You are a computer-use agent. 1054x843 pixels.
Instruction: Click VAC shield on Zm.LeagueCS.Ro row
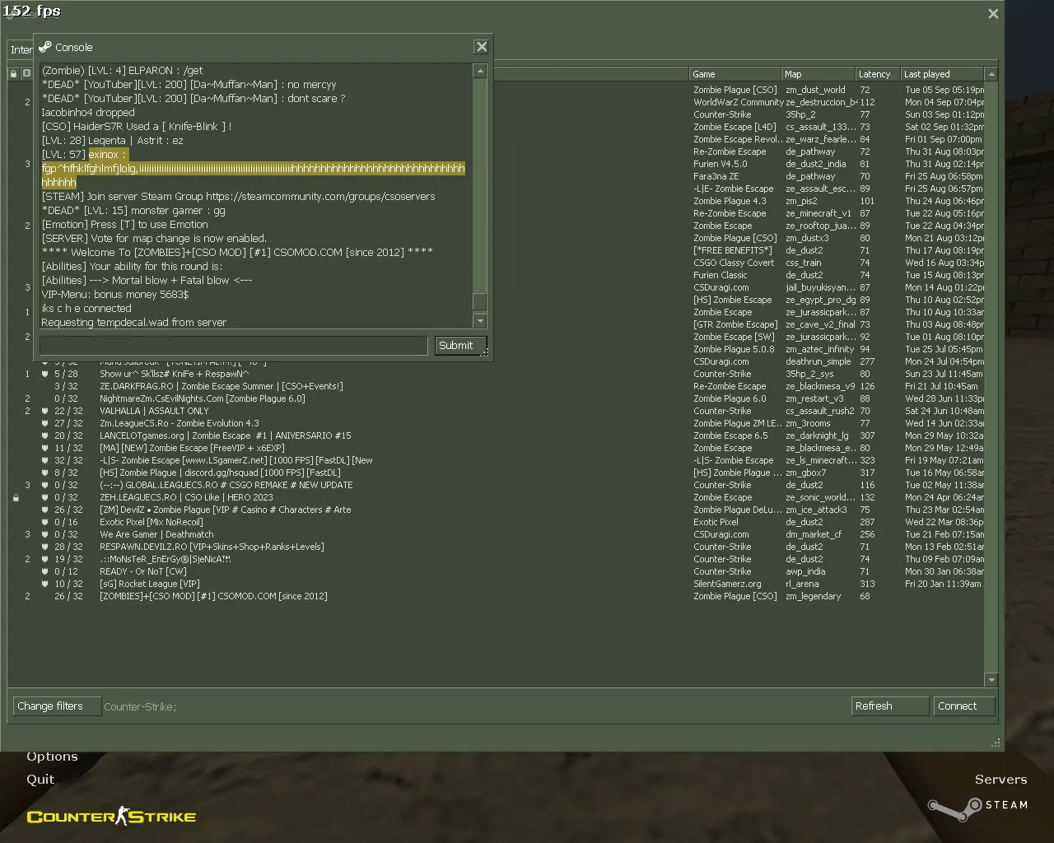(x=44, y=423)
